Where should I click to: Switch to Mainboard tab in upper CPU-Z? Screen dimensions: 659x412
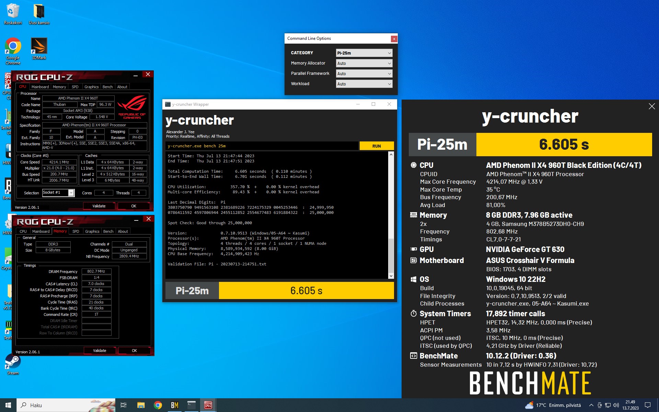coord(40,87)
